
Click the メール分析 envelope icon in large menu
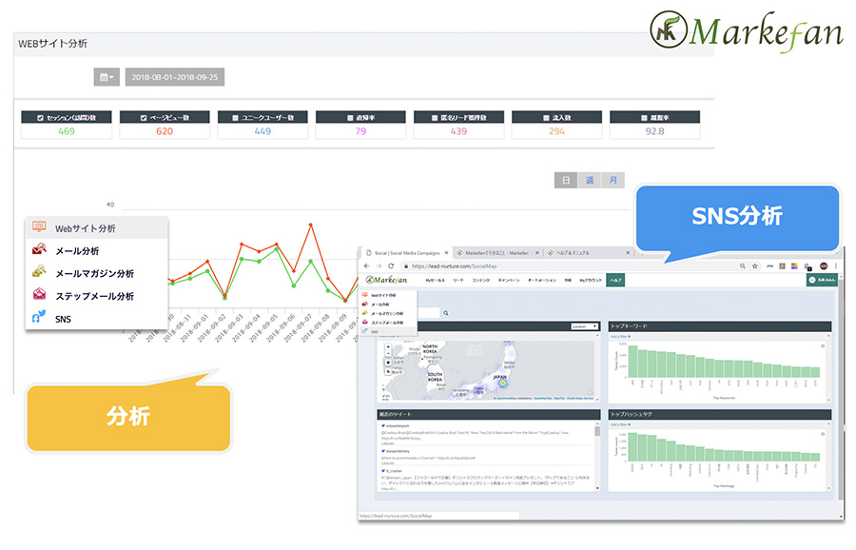39,249
